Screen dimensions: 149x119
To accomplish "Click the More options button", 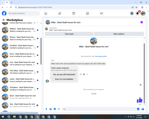I will point(119,34).
